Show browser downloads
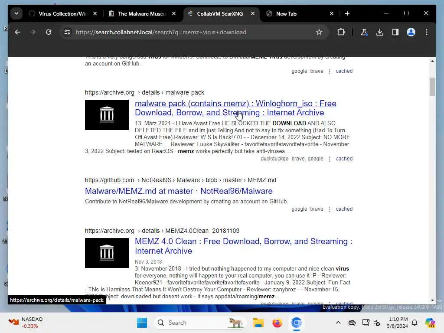 [x=380, y=32]
